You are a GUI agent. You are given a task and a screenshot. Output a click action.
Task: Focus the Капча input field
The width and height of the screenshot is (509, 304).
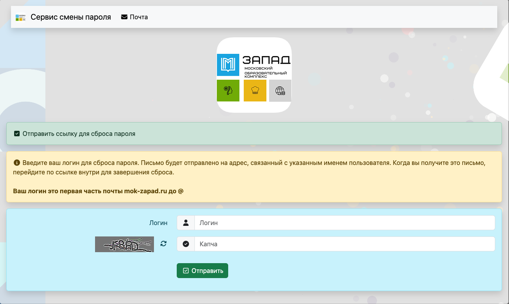click(344, 244)
